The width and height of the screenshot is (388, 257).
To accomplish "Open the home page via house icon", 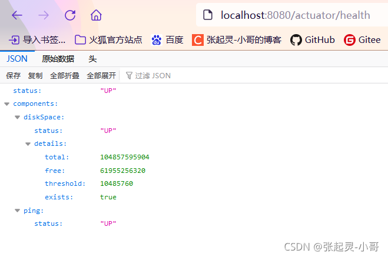I will tap(96, 15).
